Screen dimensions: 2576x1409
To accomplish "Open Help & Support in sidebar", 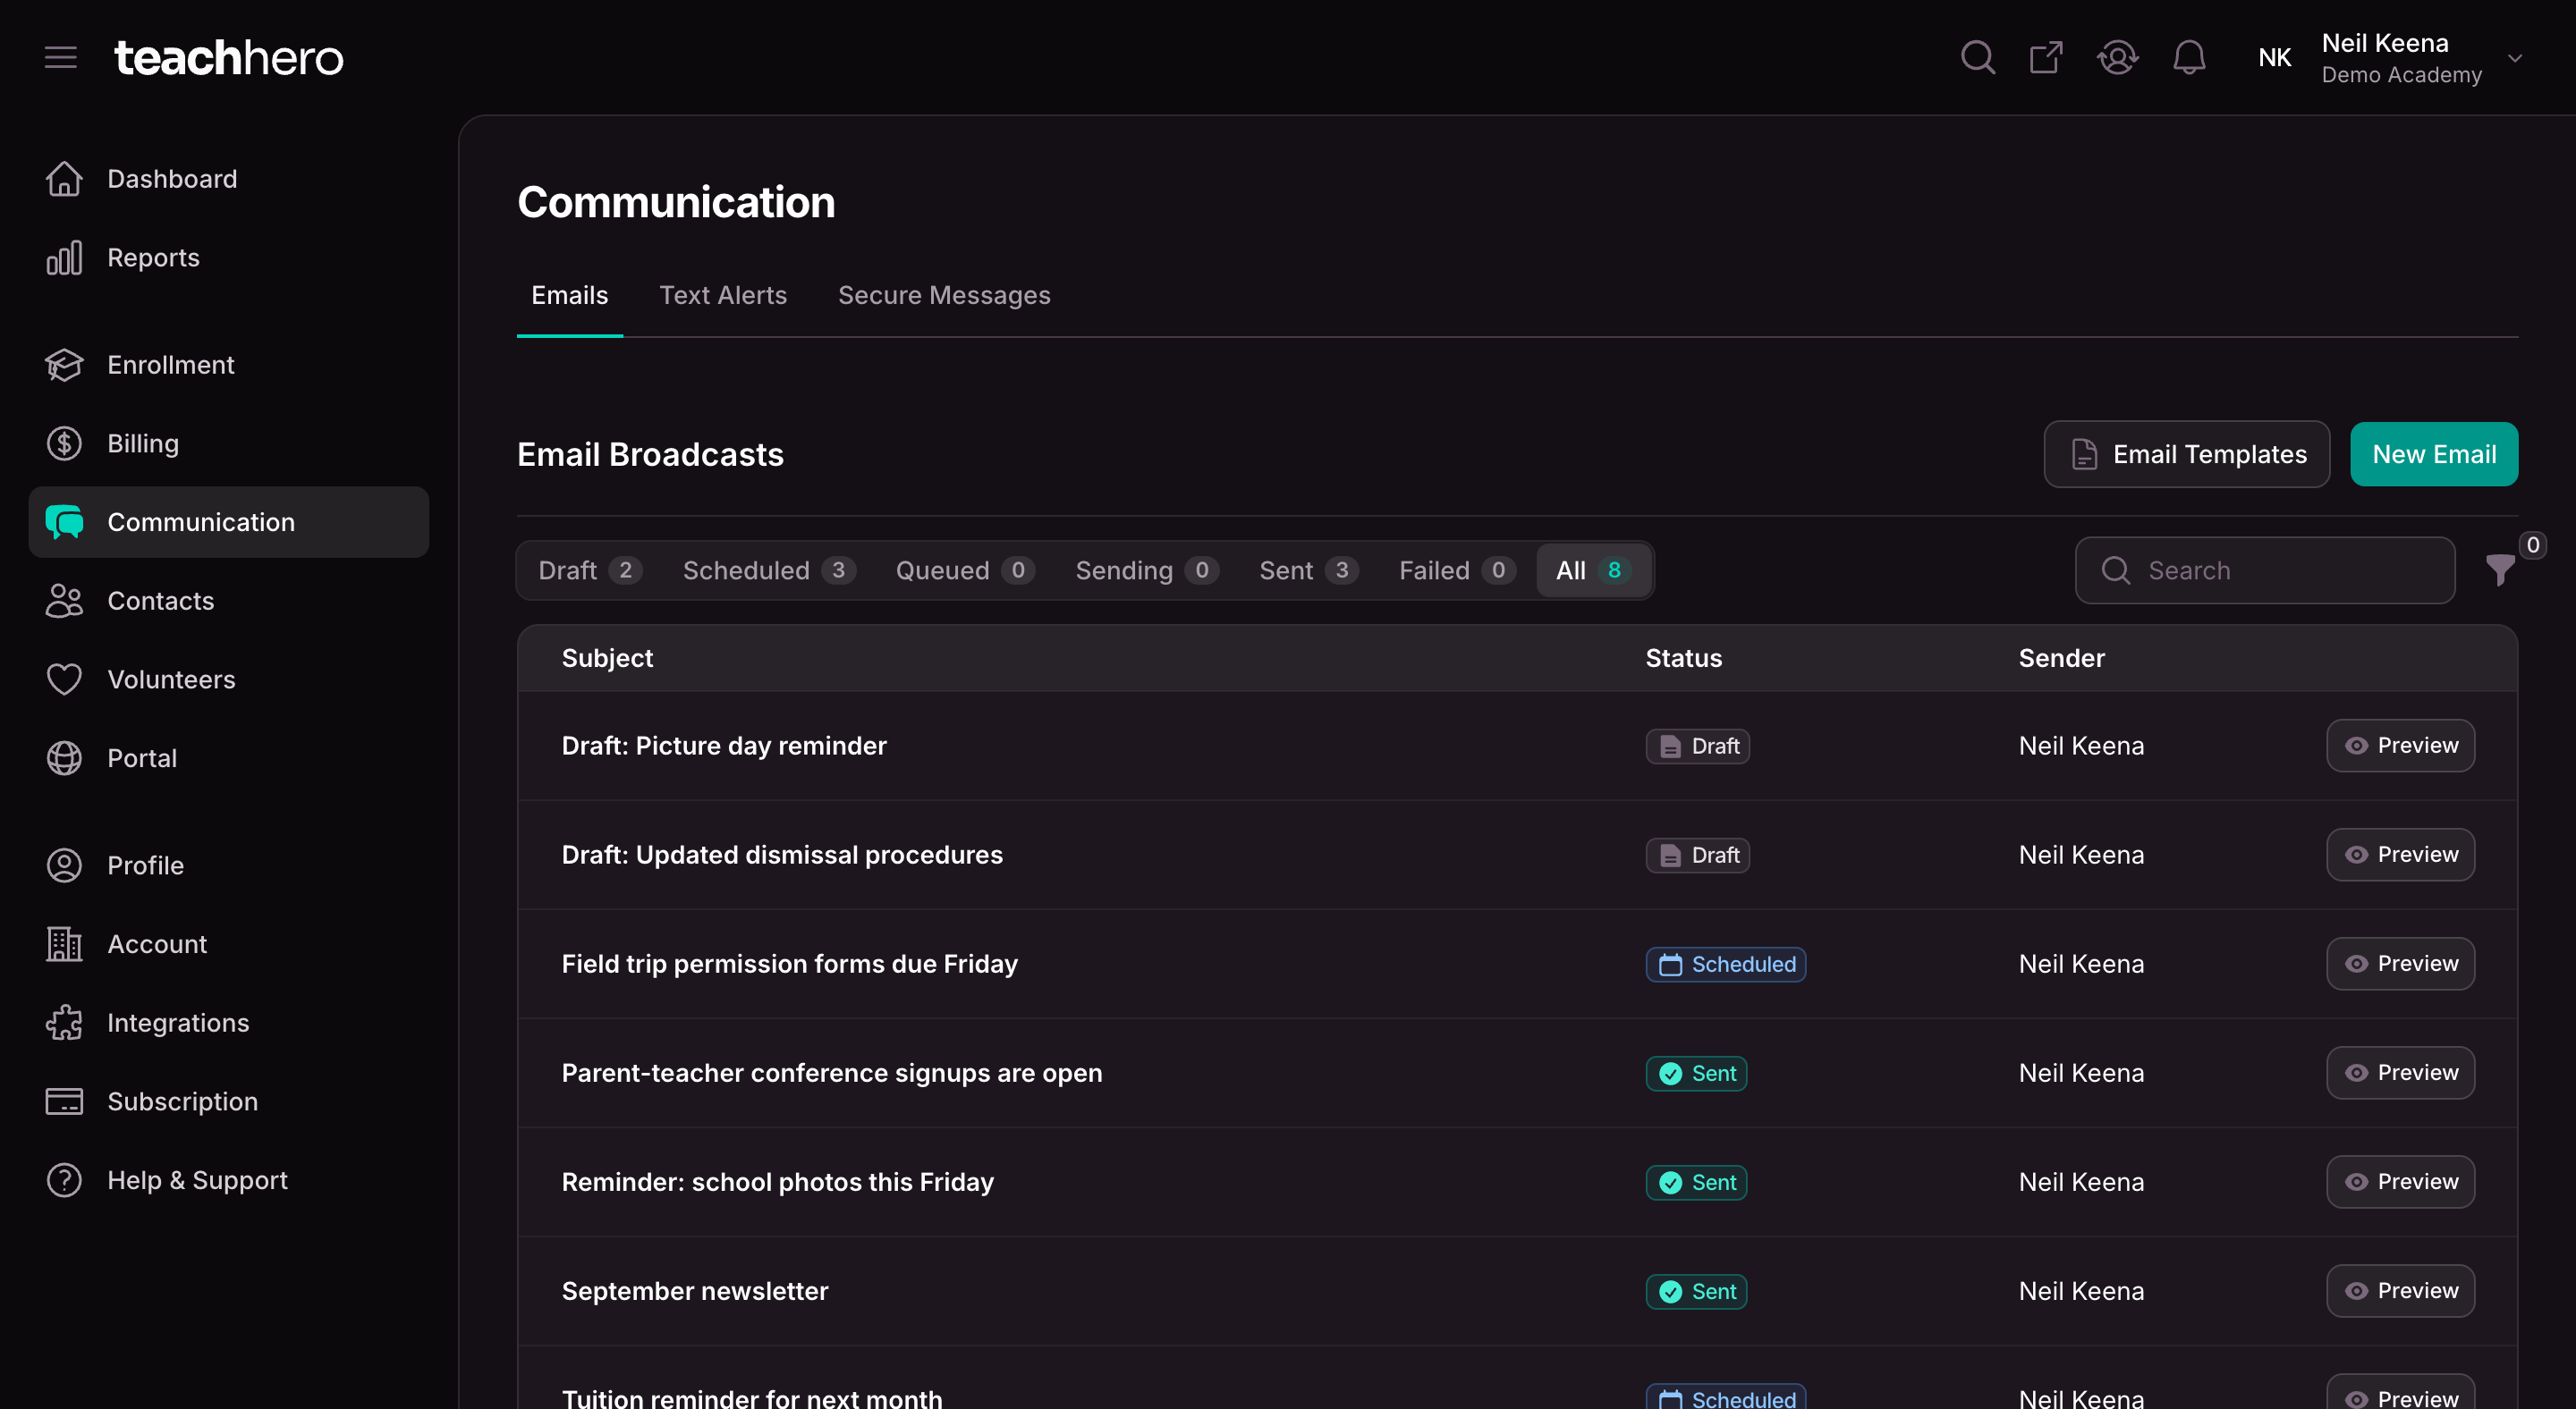I will (x=229, y=1180).
